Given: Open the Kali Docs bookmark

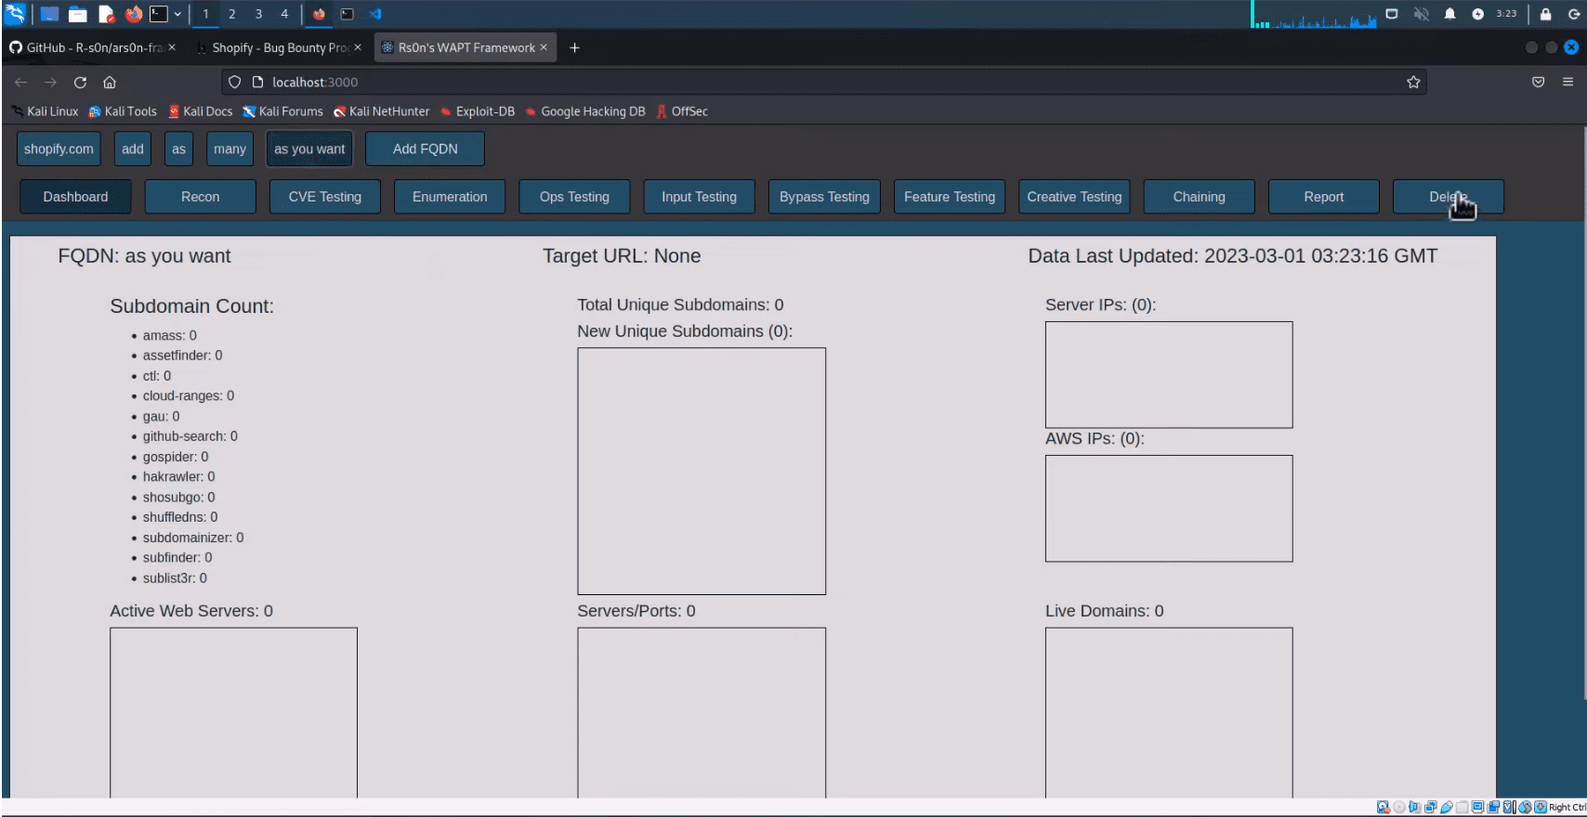Looking at the screenshot, I should 200,111.
